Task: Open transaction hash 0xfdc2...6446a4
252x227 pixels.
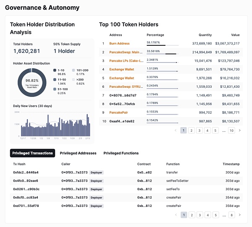Action: 26,172
